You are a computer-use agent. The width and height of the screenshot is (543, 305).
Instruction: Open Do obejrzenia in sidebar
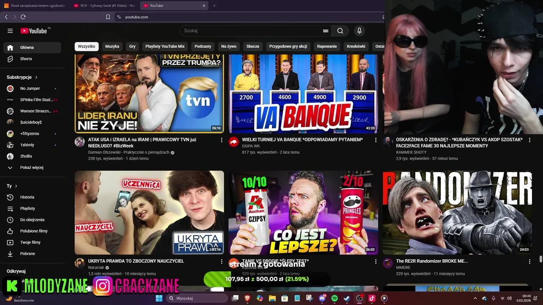point(32,219)
